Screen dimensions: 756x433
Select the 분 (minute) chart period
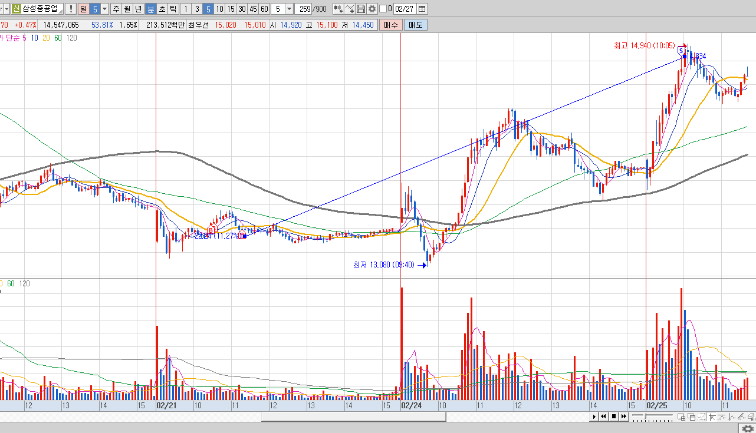pyautogui.click(x=150, y=9)
